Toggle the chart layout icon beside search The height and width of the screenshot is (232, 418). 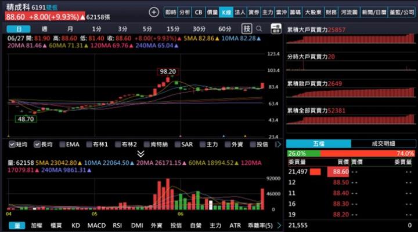click(x=276, y=29)
